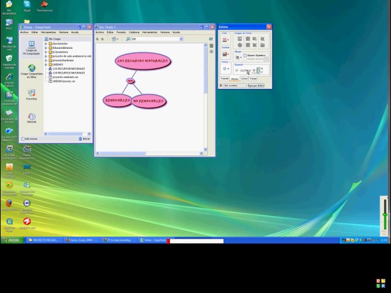
Task: Switch to the Objeto tab
Action: 235,79
